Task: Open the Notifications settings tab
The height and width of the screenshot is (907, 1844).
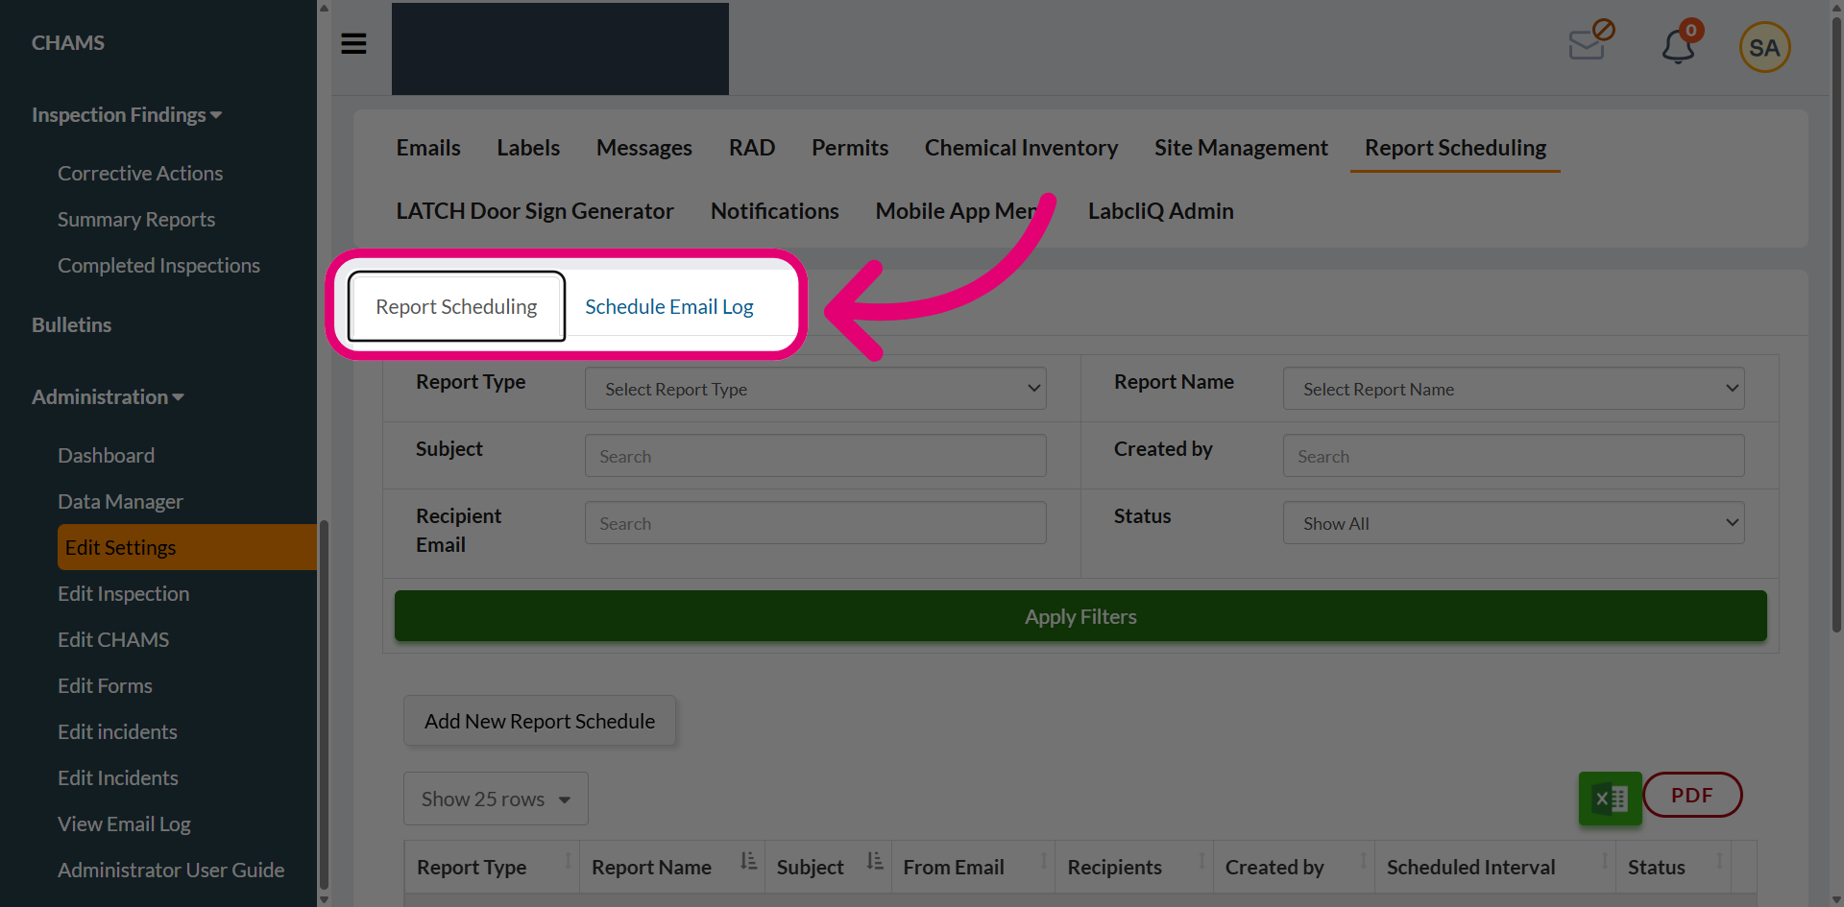Action: coord(774,211)
